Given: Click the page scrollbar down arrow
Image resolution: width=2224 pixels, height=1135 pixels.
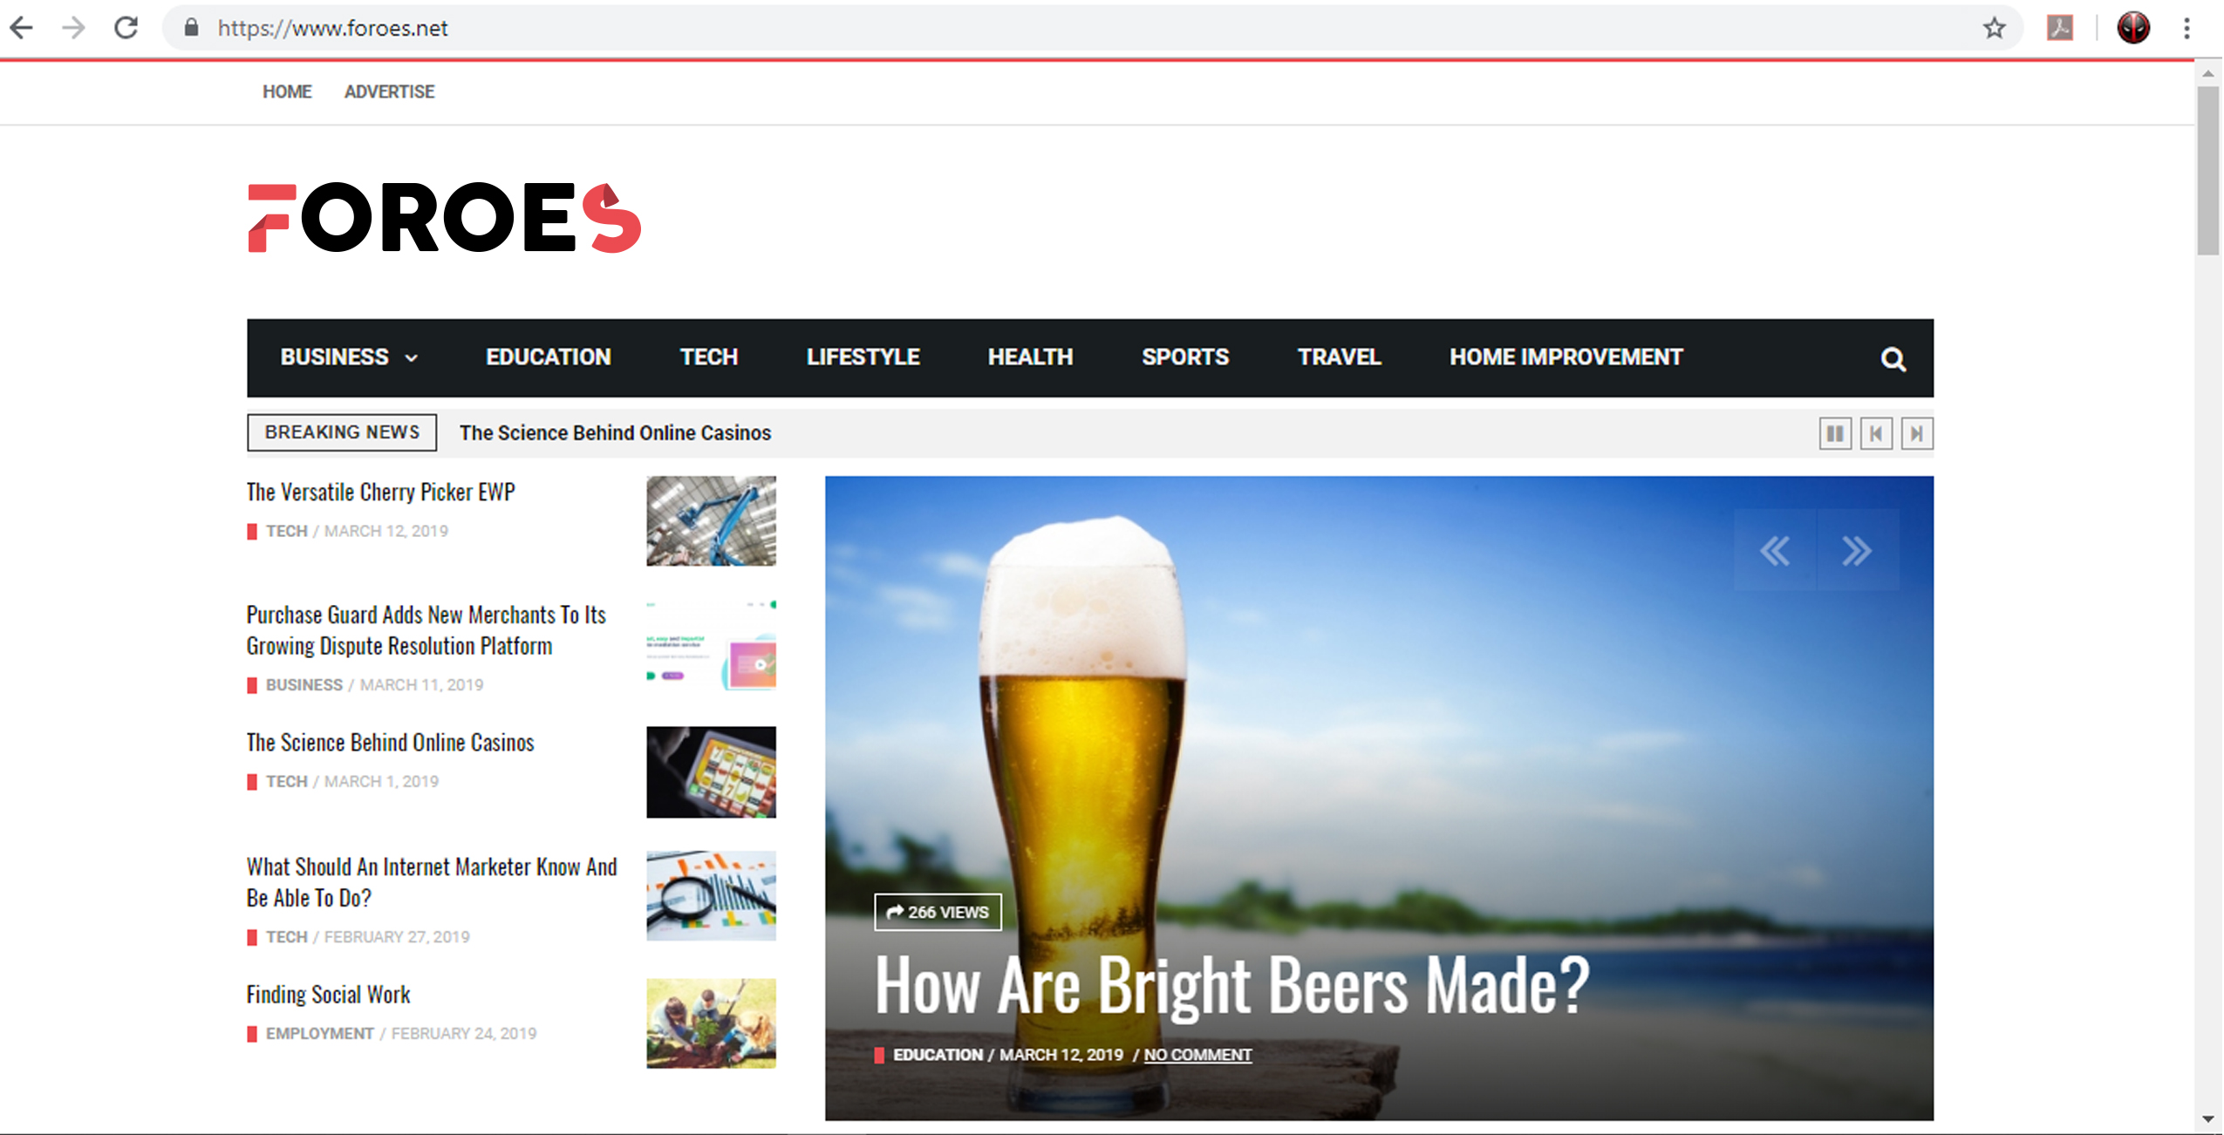Looking at the screenshot, I should point(2207,1118).
